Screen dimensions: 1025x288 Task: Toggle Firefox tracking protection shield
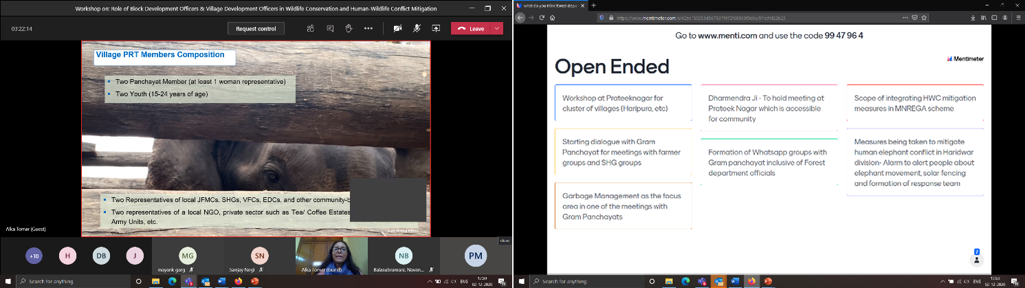(x=603, y=17)
